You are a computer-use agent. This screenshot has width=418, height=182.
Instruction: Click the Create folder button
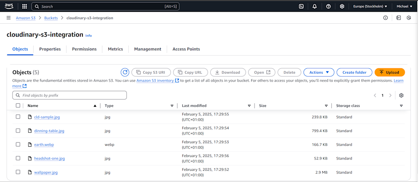[x=355, y=72]
